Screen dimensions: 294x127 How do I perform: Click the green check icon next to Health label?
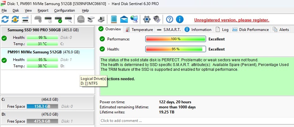click(102, 49)
